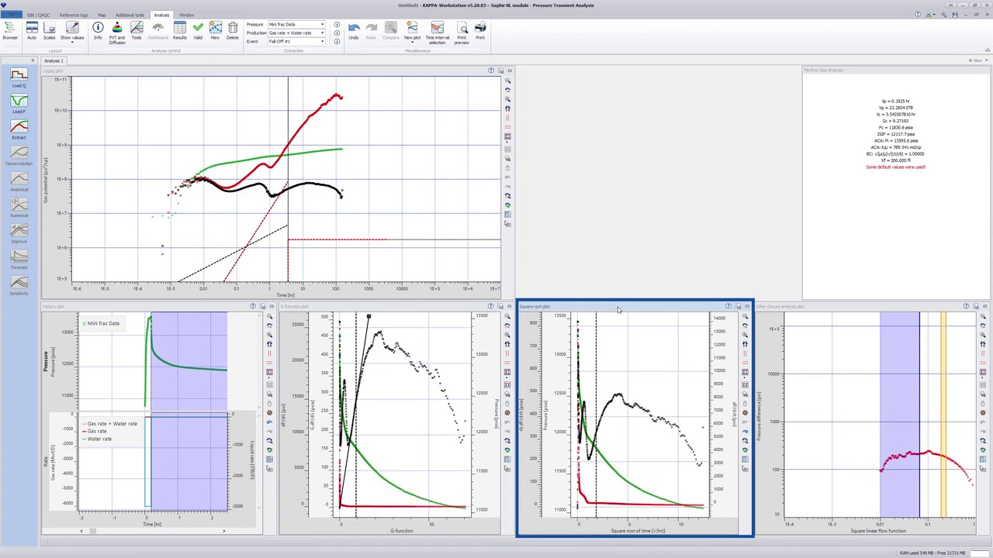This screenshot has height=558, width=993.
Task: Click the History plot horizontal scrollbar thumb
Action: [x=92, y=531]
